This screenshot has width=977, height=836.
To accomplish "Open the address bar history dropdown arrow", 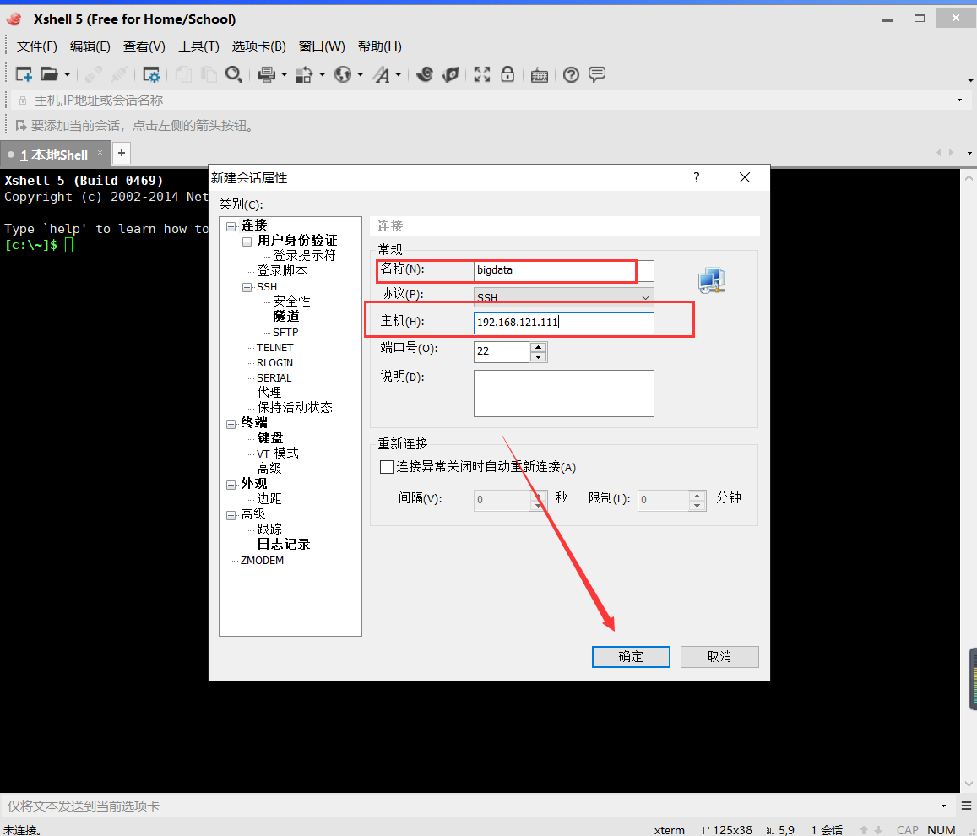I will (x=959, y=100).
